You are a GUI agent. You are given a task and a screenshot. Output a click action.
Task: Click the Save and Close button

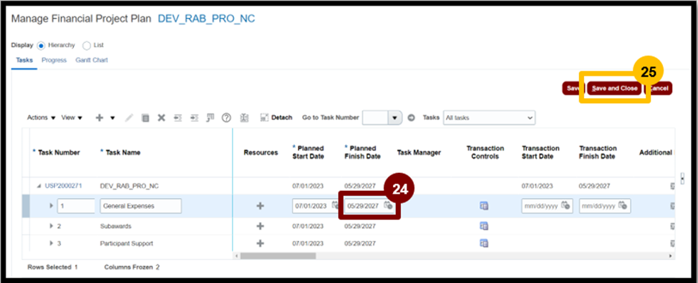point(615,89)
